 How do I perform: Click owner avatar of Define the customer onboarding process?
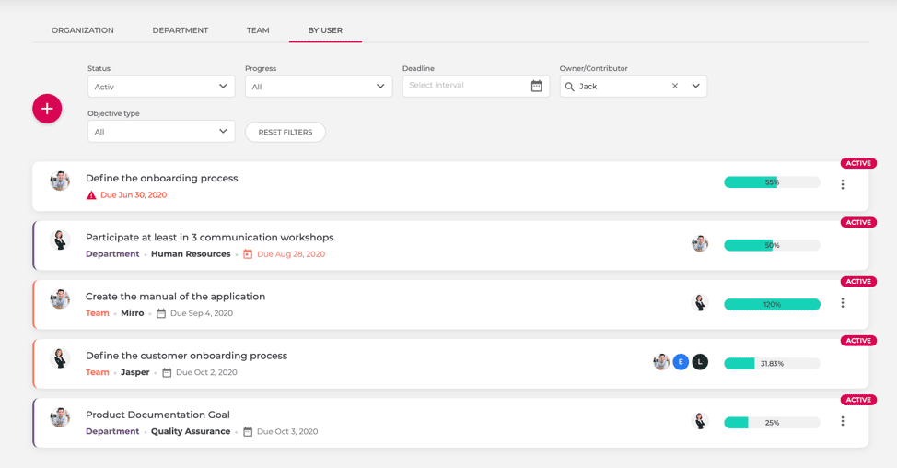[60, 358]
